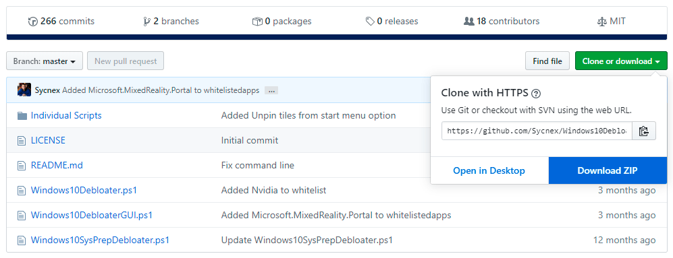Open Windows10SysPrepDebloater.ps1
This screenshot has width=673, height=258.
(x=100, y=240)
